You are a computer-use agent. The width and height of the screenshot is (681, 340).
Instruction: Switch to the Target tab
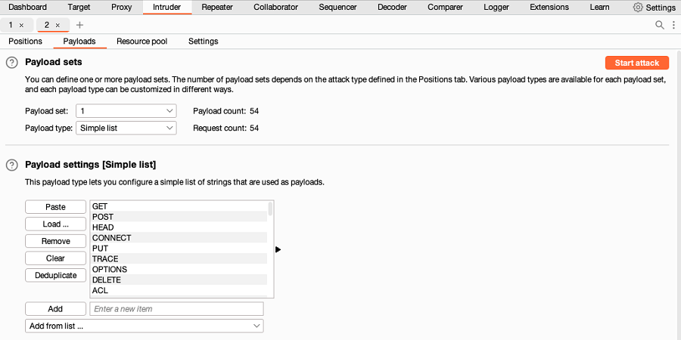point(79,8)
